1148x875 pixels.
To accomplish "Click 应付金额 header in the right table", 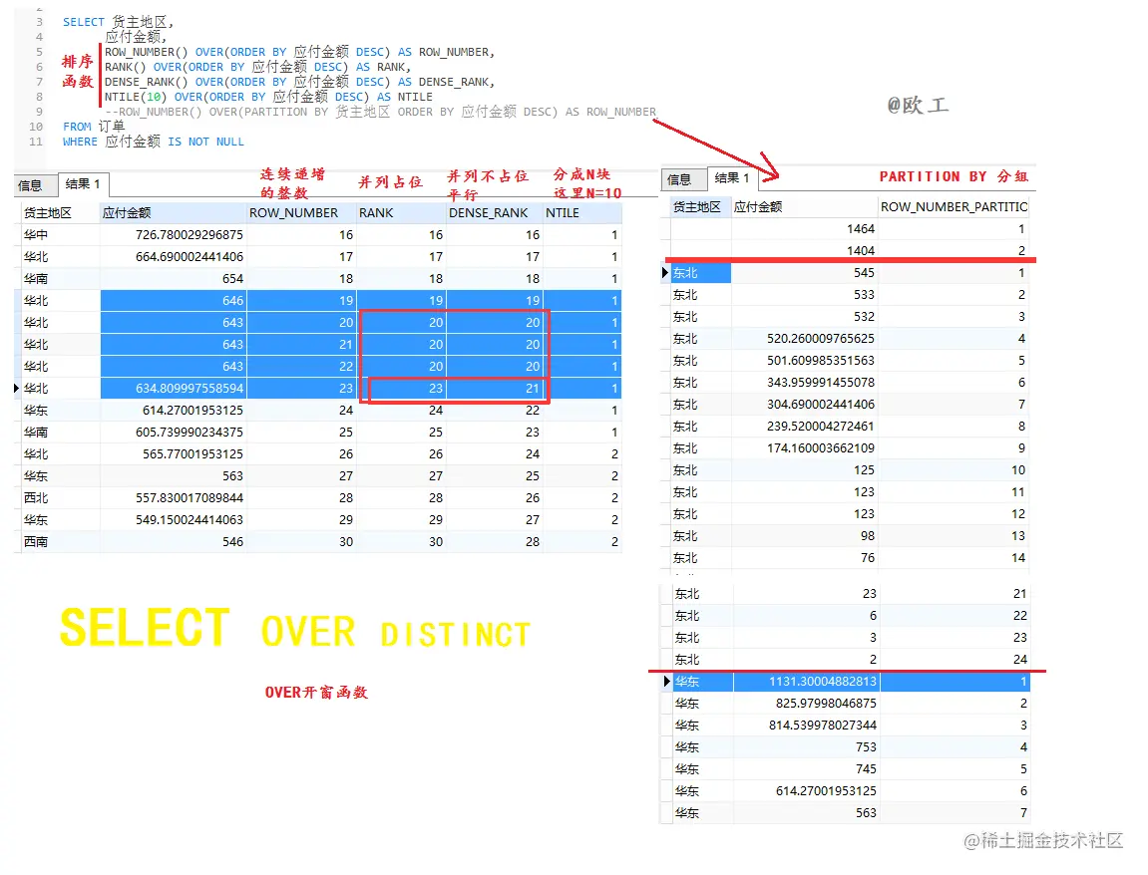I will tap(804, 207).
